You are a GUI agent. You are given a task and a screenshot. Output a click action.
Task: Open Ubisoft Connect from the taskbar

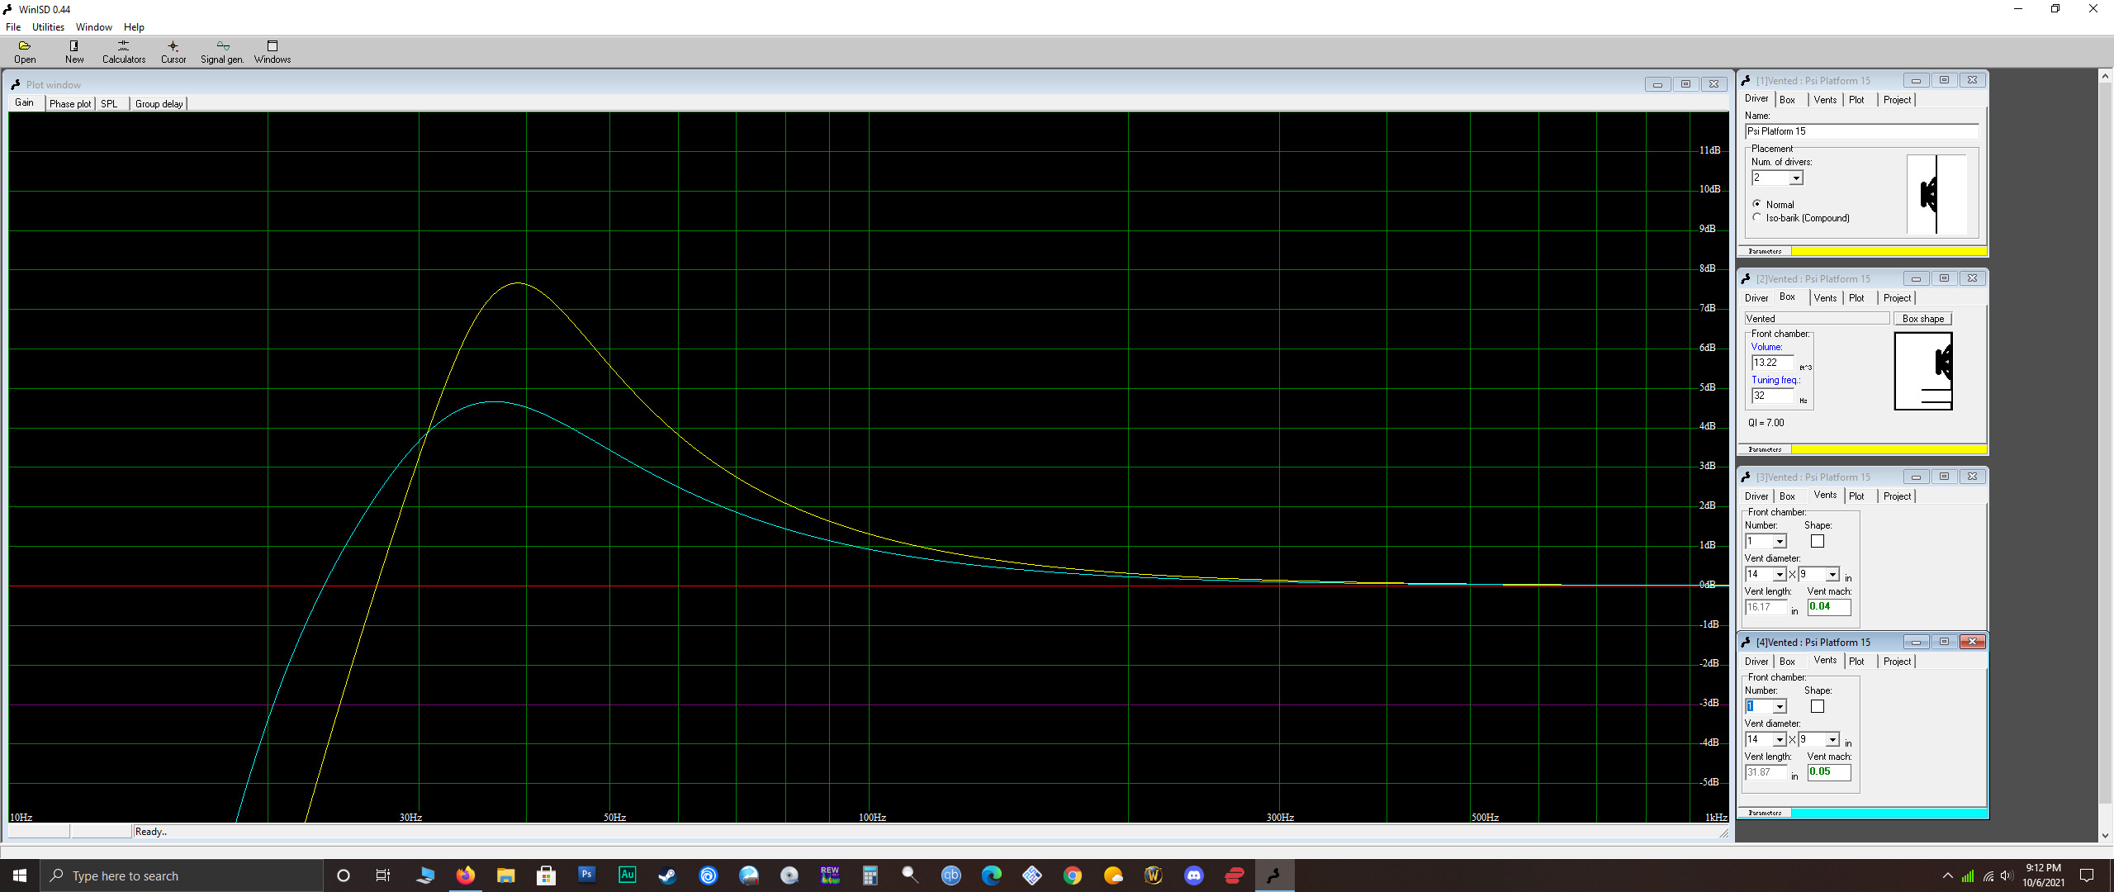(709, 875)
